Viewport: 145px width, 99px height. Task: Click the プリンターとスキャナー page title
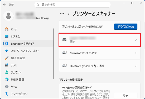pos(94,14)
